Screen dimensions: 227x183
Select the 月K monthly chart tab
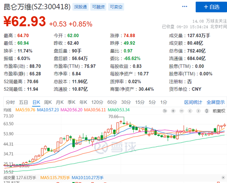click(60, 102)
